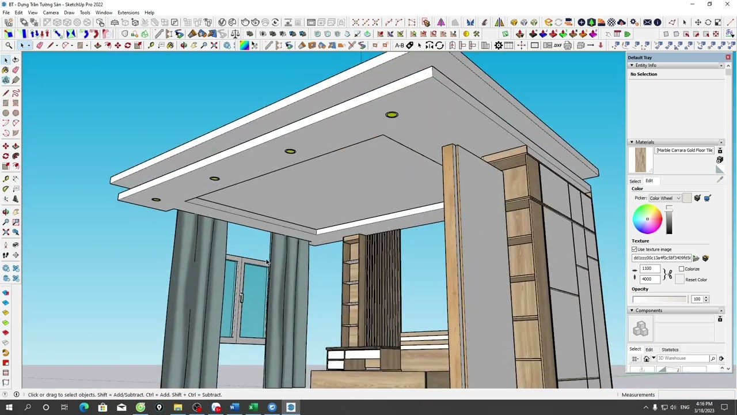Open the Window menu
Screen dimensions: 737x415
pyautogui.click(x=104, y=13)
